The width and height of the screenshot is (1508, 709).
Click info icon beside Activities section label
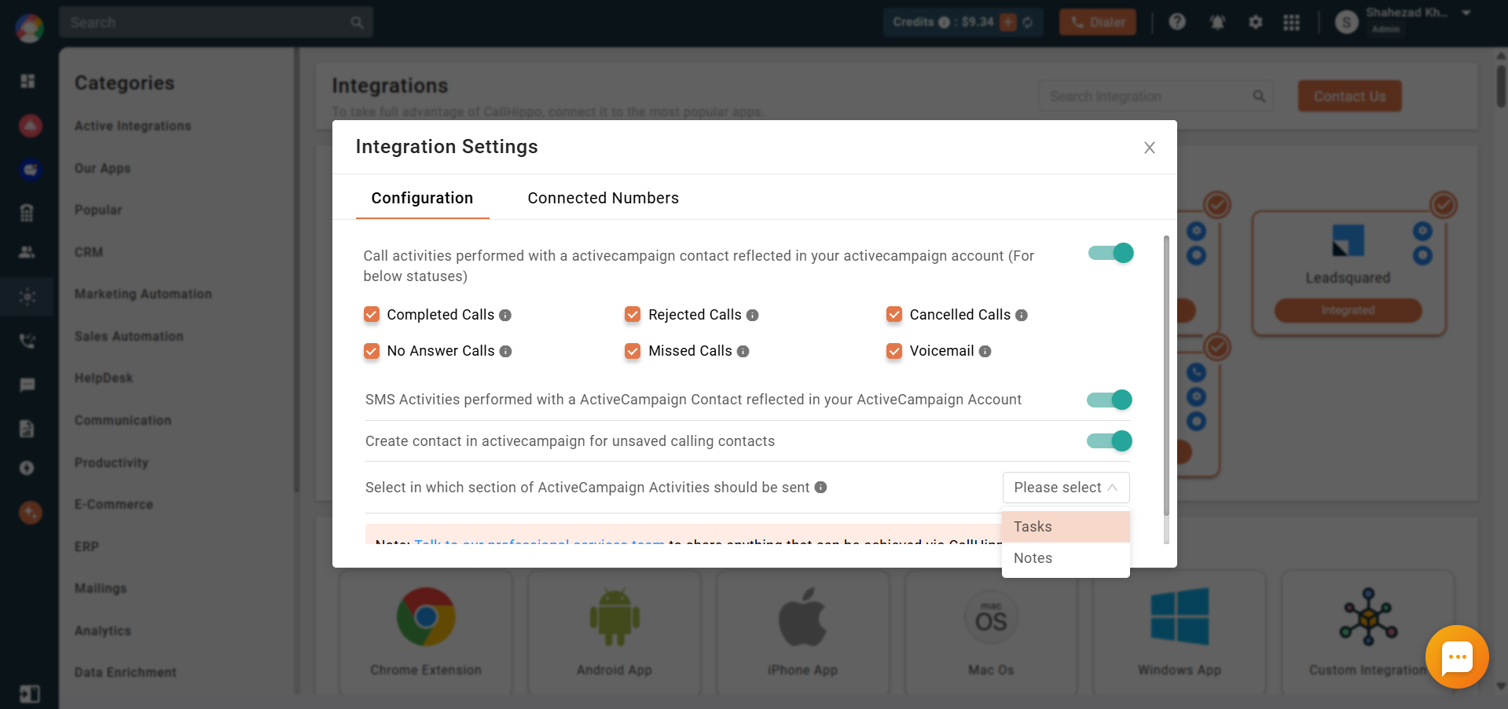(x=820, y=488)
